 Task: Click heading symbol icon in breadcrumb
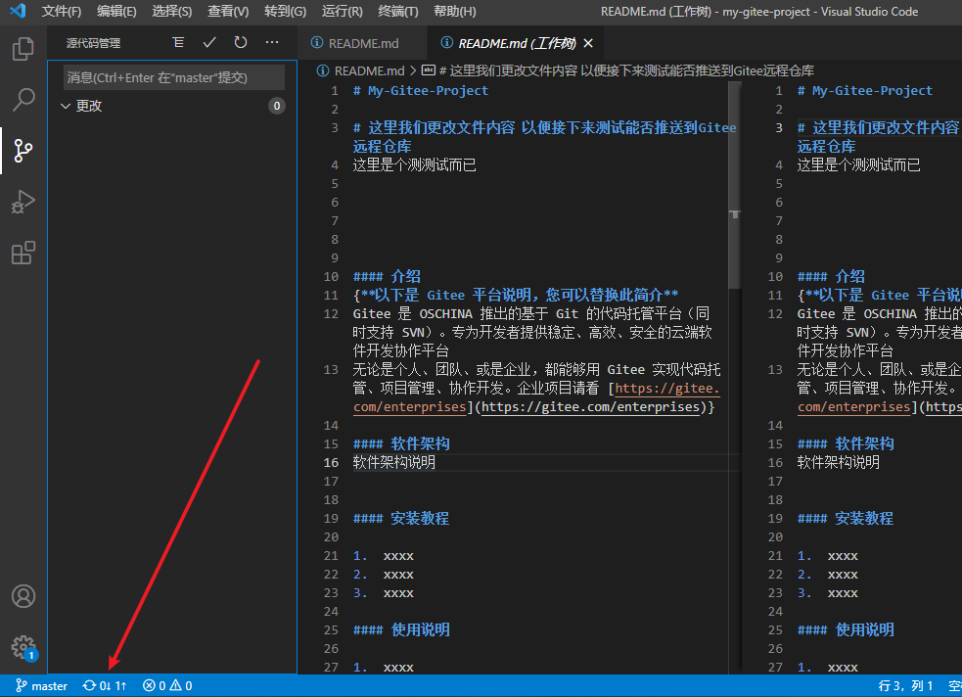coord(429,70)
